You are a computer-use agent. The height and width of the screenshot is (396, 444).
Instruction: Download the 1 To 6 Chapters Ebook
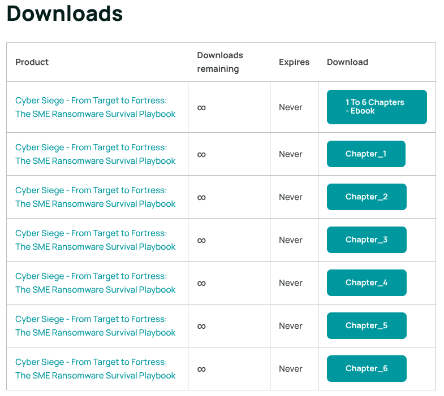point(377,107)
